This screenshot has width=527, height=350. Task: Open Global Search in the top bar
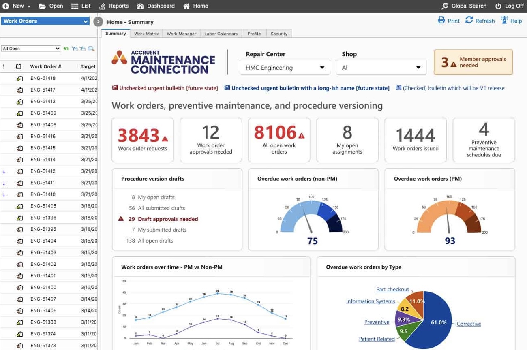point(464,6)
